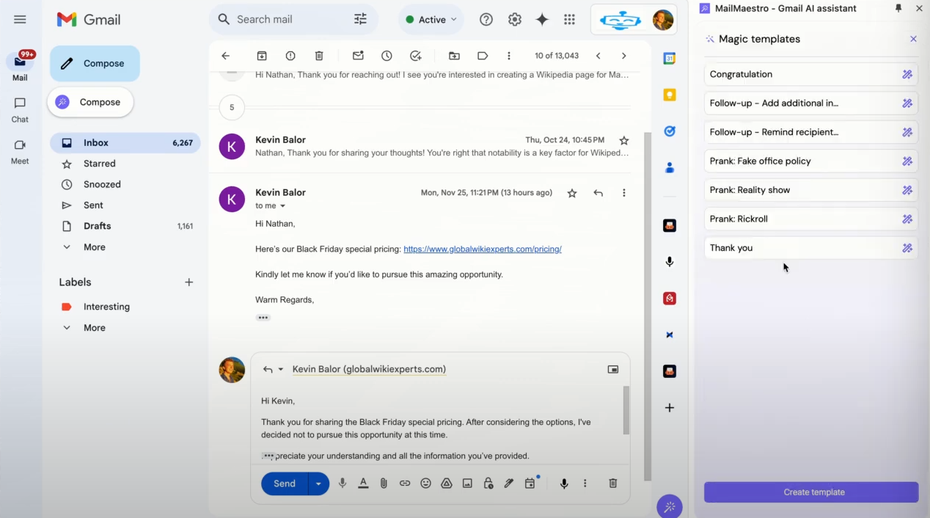Expand the 5 collapsed messages
This screenshot has height=518, width=930.
pyautogui.click(x=232, y=107)
